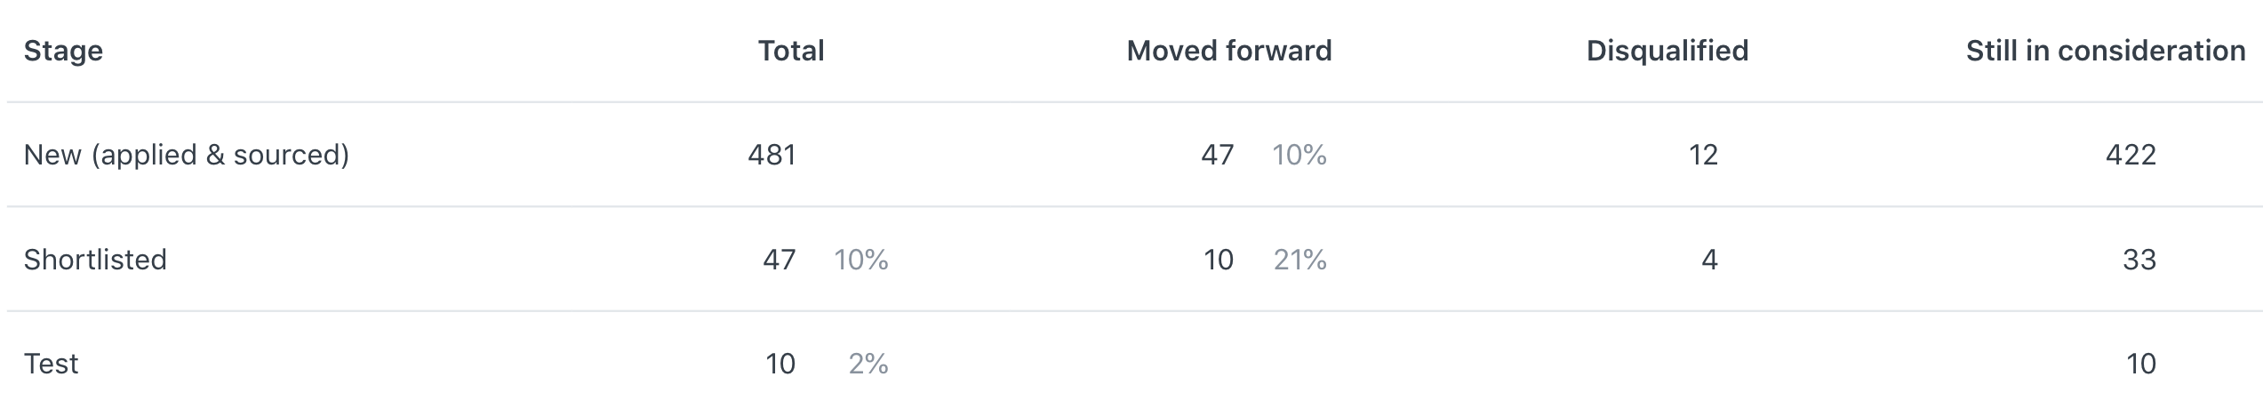Click 12 disqualified in New stage
The width and height of the screenshot is (2263, 409).
pyautogui.click(x=1703, y=155)
